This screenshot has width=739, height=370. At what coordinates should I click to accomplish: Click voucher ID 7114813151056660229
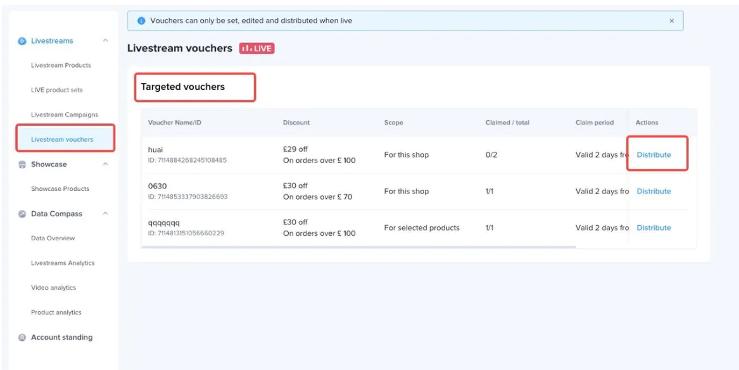(186, 233)
